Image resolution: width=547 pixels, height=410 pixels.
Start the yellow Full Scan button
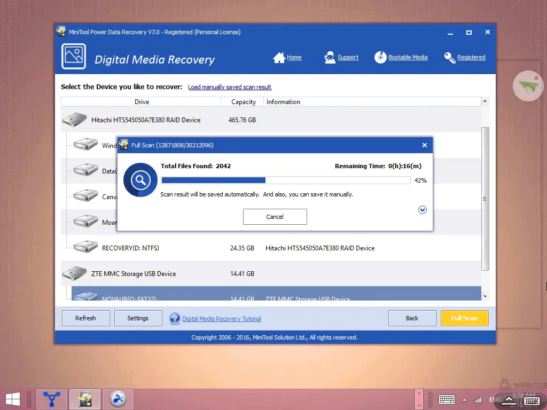click(x=464, y=318)
